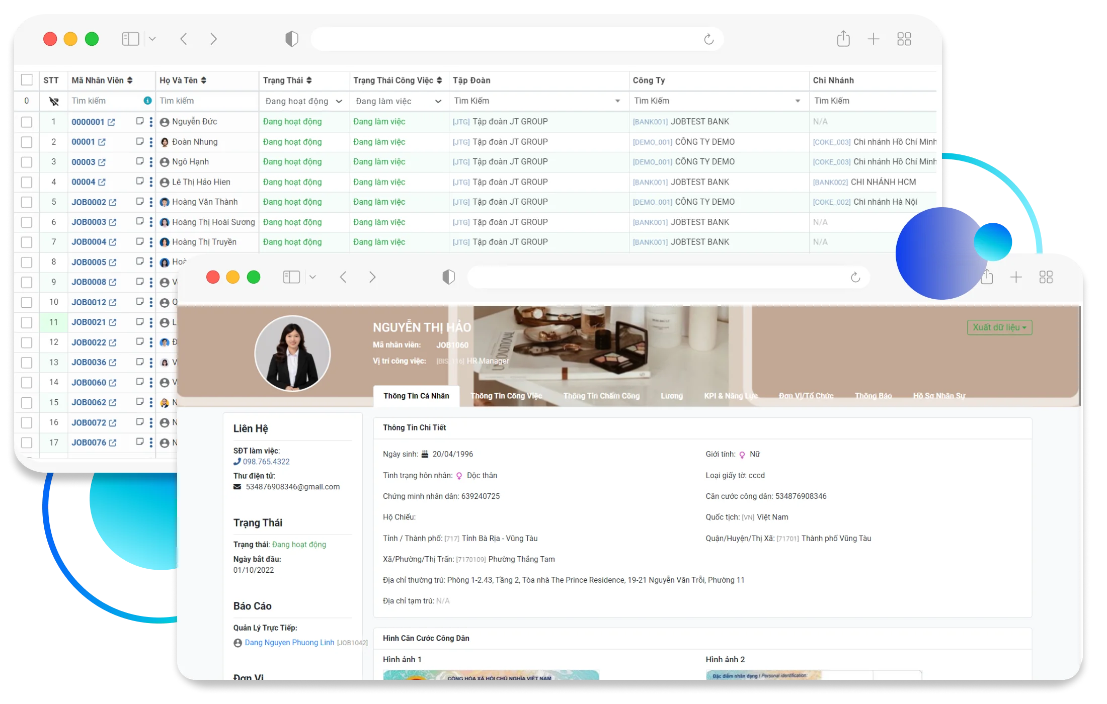Open the Công Ty search dropdown
Screen dimensions: 1107x704
point(718,101)
